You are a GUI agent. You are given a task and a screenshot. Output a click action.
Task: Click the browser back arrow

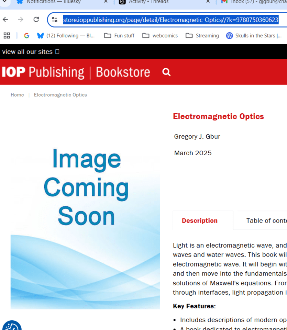pos(5,20)
